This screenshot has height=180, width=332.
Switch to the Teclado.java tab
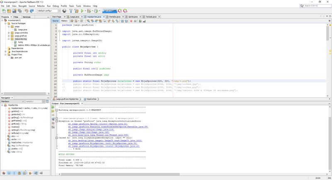[151, 17]
